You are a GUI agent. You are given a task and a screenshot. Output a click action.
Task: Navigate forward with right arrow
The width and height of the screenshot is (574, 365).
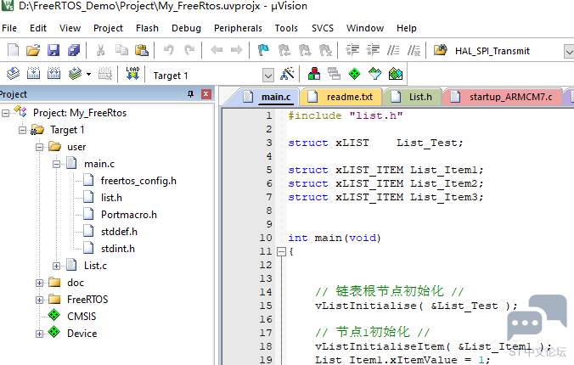tap(237, 50)
